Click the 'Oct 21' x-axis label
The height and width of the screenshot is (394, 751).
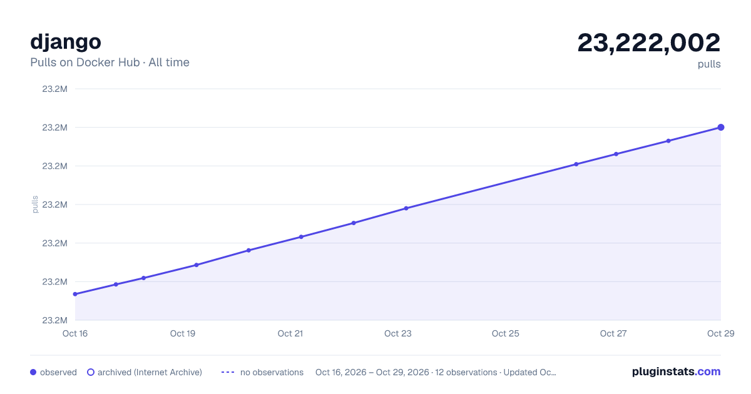[290, 333]
